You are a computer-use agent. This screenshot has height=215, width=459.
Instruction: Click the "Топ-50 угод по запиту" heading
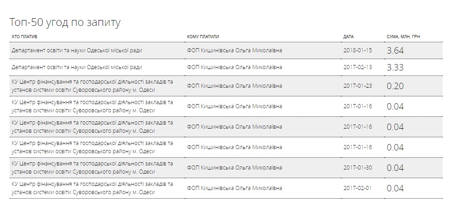[x=65, y=23]
